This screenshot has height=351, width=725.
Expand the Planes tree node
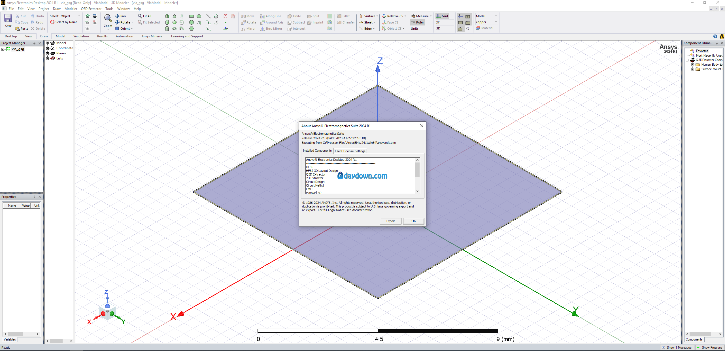(x=48, y=53)
